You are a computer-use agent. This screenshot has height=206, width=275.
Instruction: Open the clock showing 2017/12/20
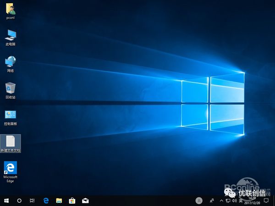252,201
